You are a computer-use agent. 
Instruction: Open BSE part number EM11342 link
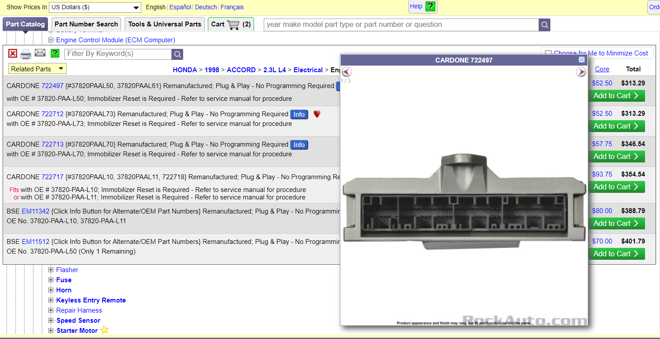36,211
